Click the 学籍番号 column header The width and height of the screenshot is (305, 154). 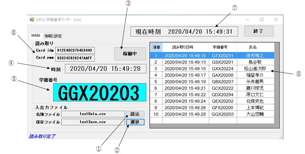click(223, 47)
